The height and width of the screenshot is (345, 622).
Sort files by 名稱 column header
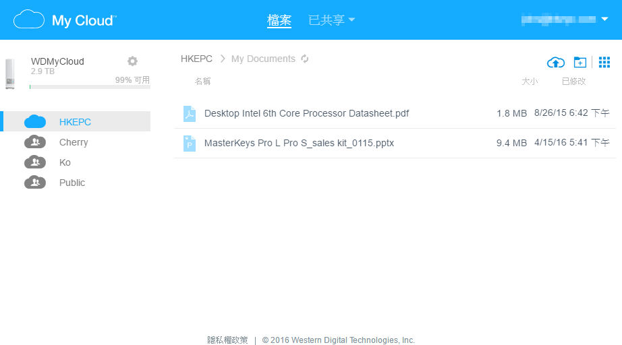tap(202, 82)
